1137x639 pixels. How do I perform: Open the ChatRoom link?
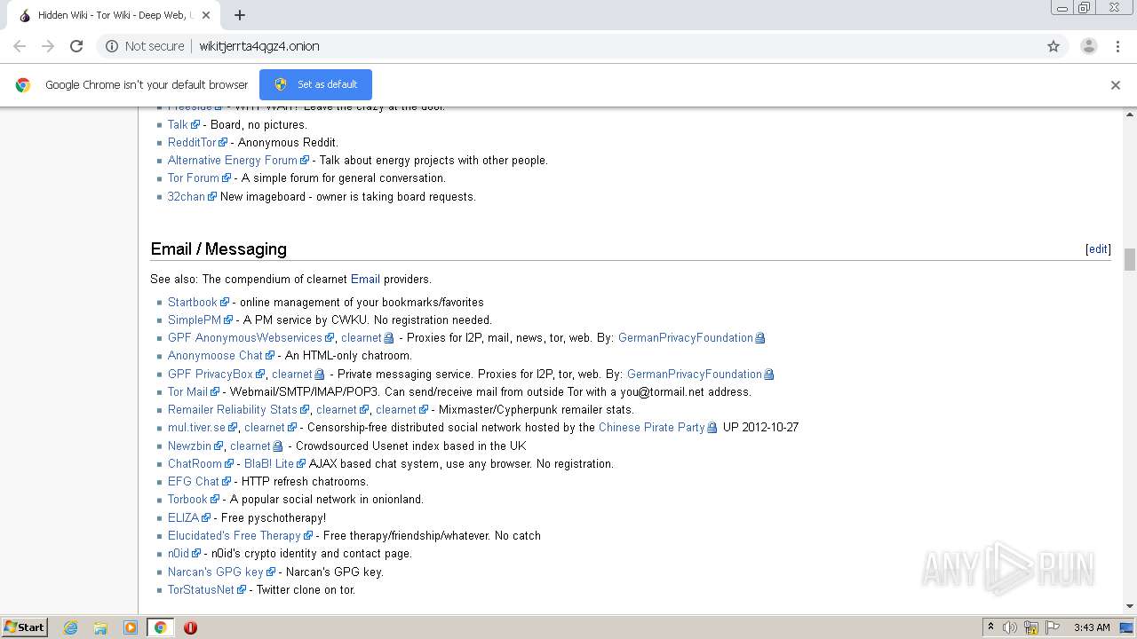(195, 463)
